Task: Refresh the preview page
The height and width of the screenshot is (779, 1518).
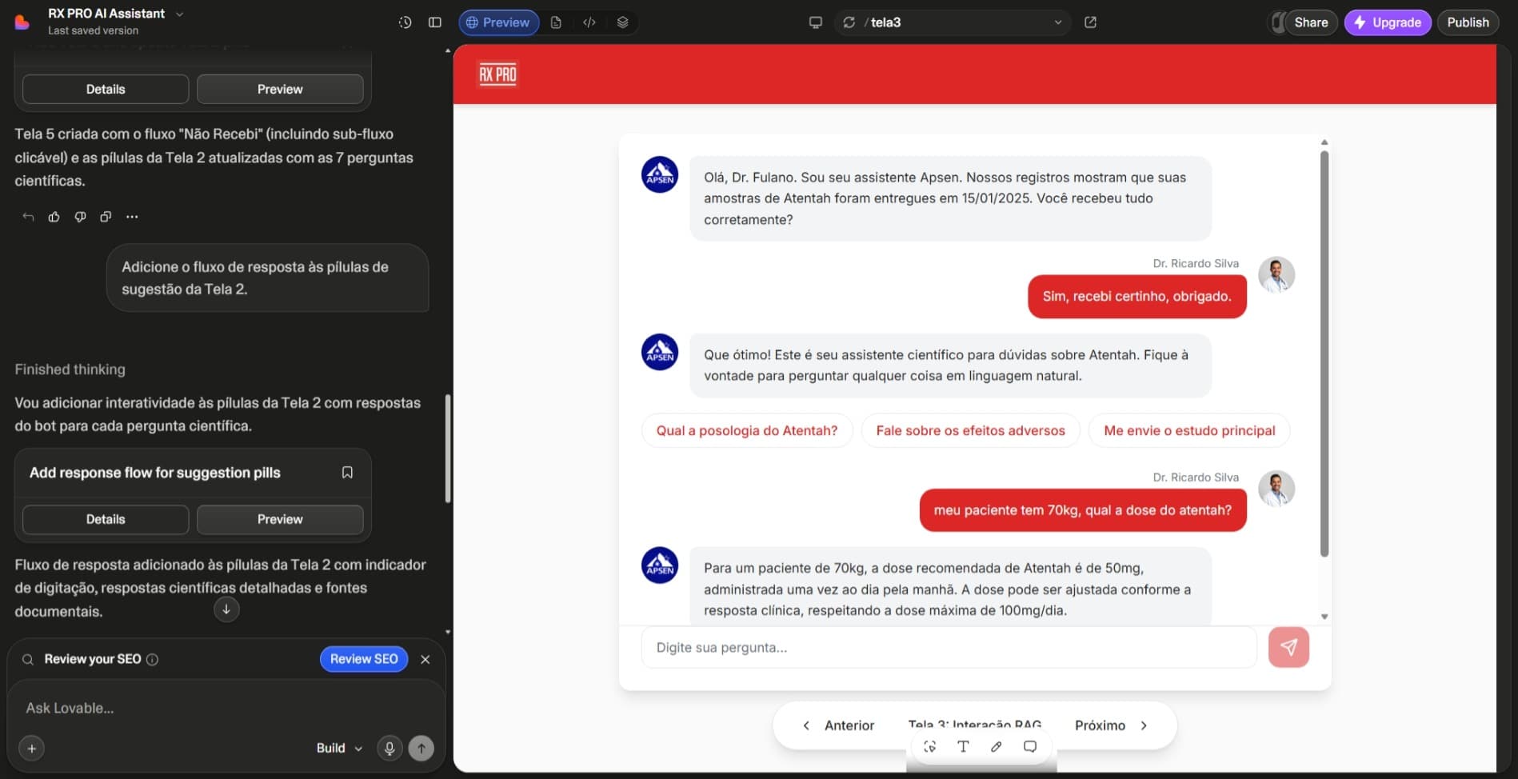Action: point(849,22)
